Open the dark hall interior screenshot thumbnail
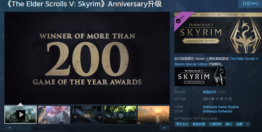The width and height of the screenshot is (262, 132). tap(87, 115)
